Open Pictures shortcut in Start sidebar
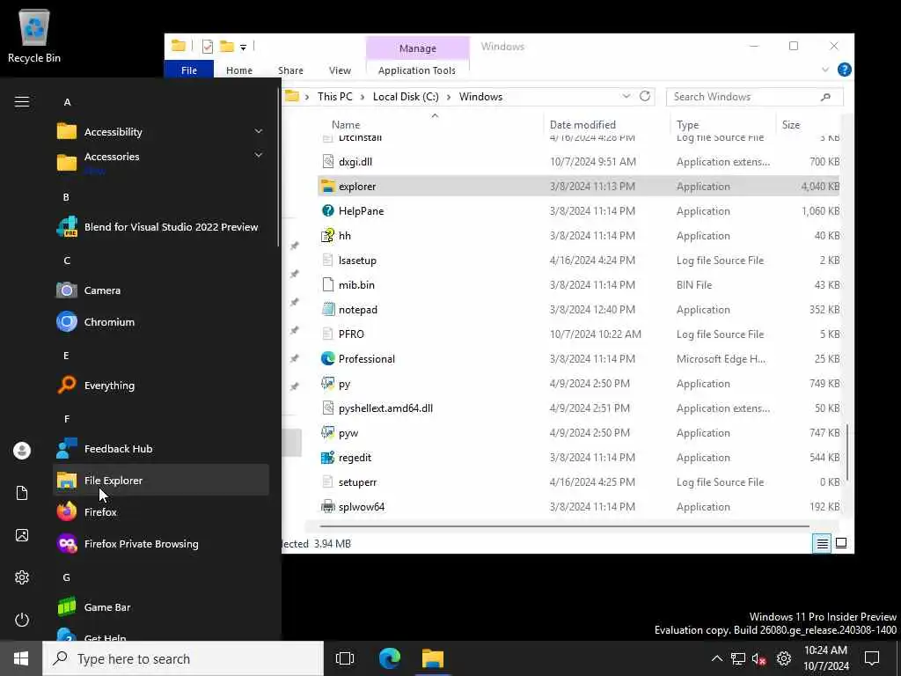 22,535
